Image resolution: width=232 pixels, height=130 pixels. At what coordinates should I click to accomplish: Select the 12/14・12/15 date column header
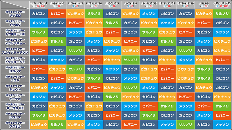[149, 5]
